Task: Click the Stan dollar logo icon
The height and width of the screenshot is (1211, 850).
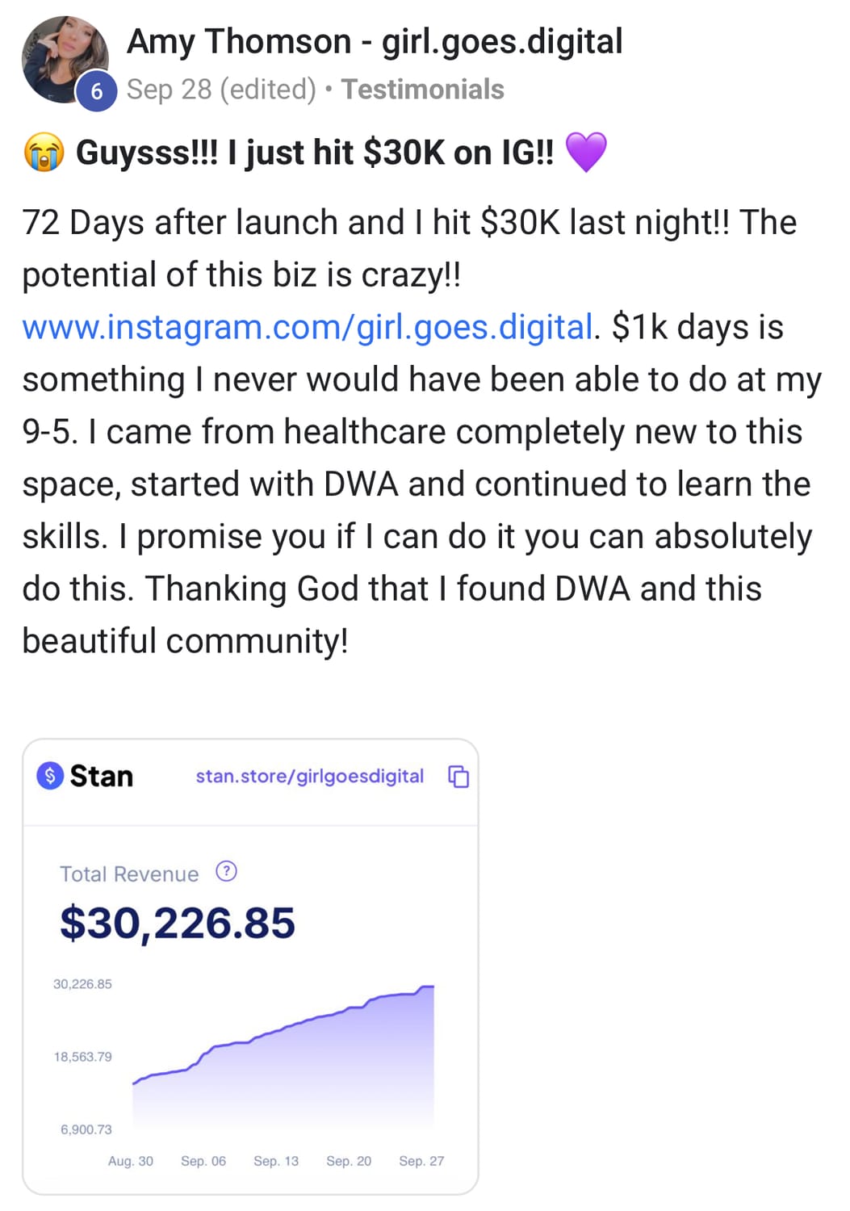Action: pyautogui.click(x=50, y=776)
